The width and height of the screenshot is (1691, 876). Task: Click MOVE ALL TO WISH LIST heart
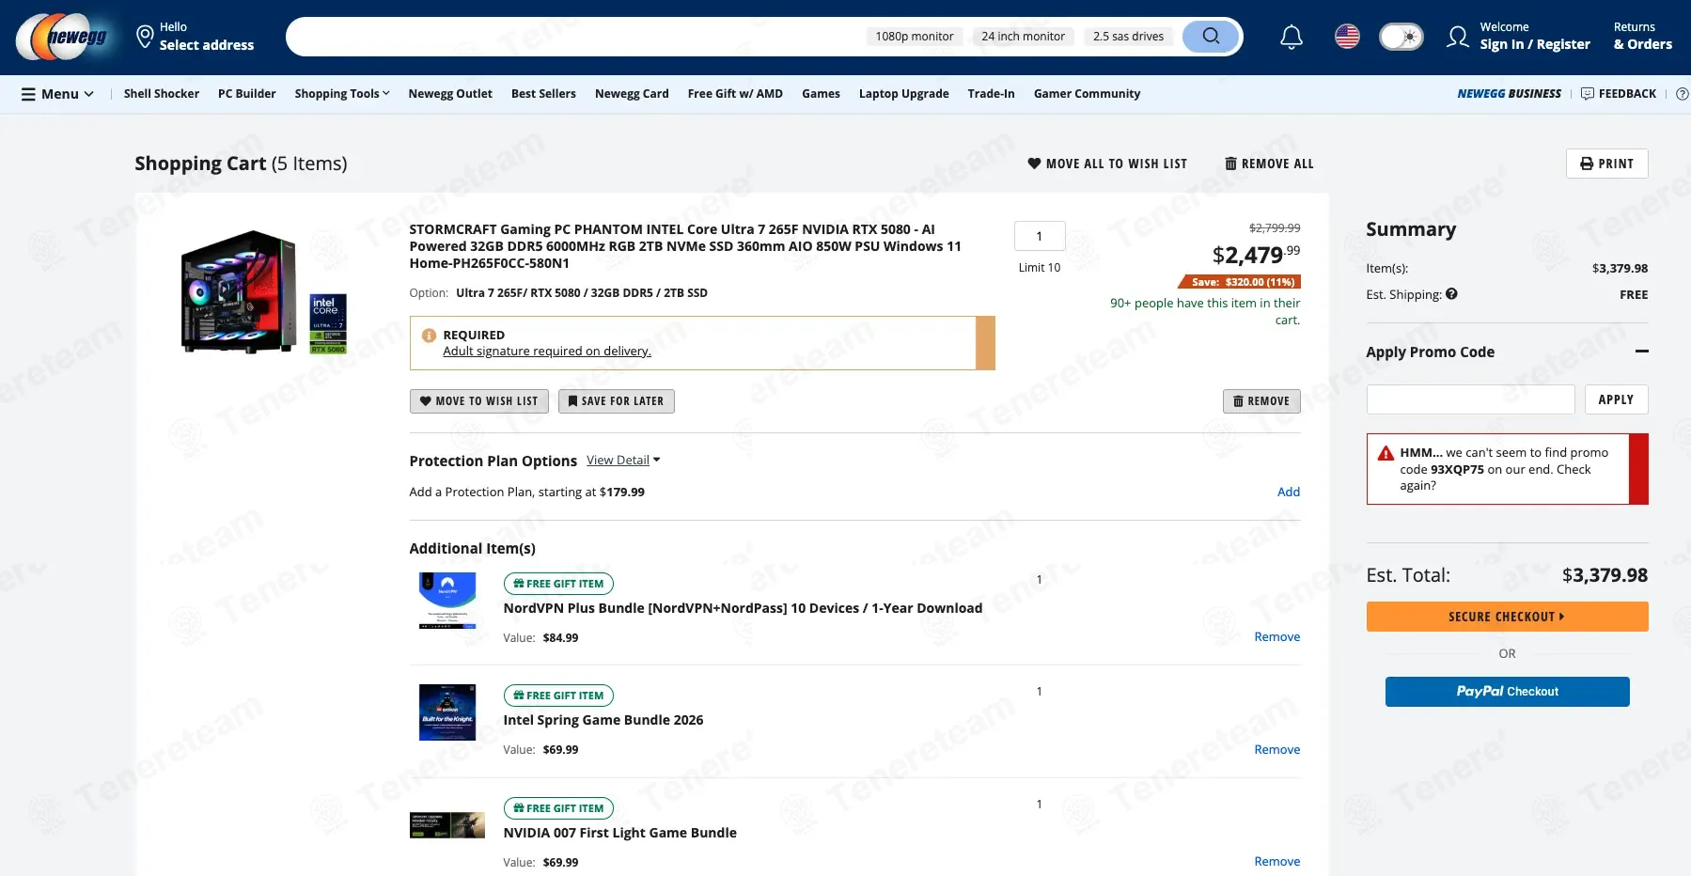pyautogui.click(x=1107, y=164)
